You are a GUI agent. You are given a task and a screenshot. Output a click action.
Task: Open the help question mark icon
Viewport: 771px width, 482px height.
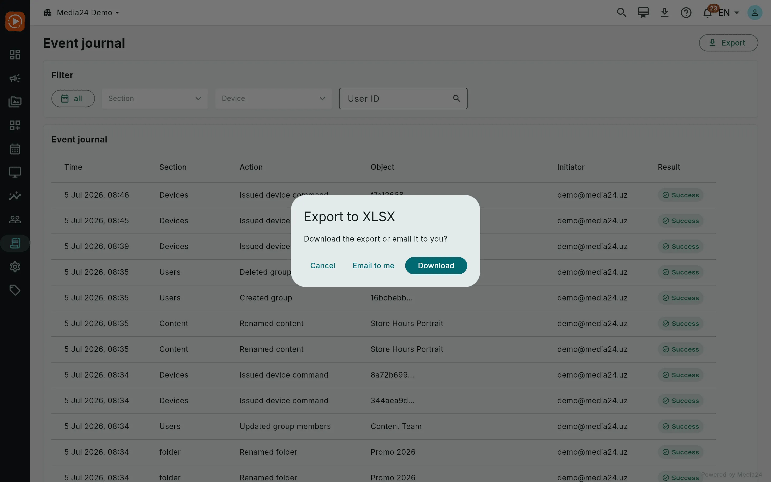pos(686,12)
